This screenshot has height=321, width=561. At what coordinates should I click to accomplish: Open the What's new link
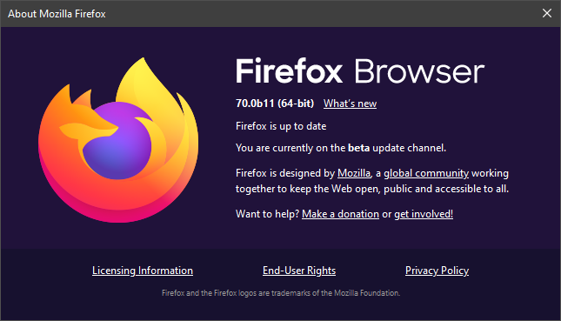click(350, 104)
